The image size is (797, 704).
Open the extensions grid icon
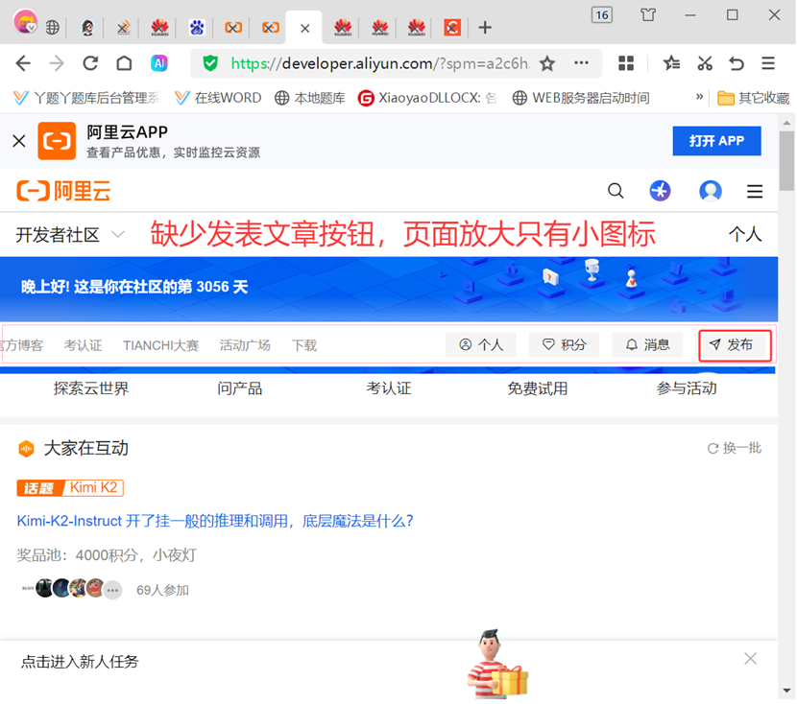pos(626,63)
